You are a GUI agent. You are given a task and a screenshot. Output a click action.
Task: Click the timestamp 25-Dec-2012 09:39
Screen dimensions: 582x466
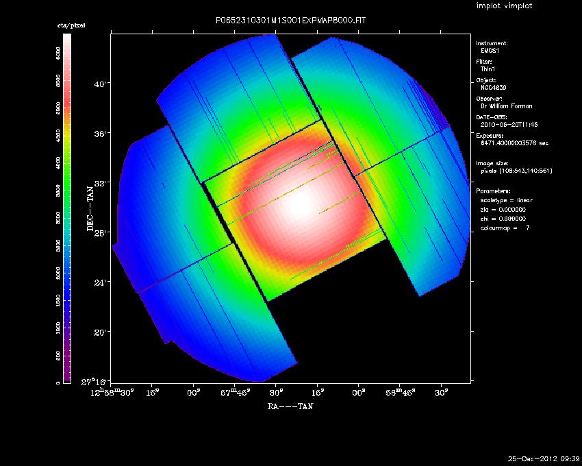[544, 459]
